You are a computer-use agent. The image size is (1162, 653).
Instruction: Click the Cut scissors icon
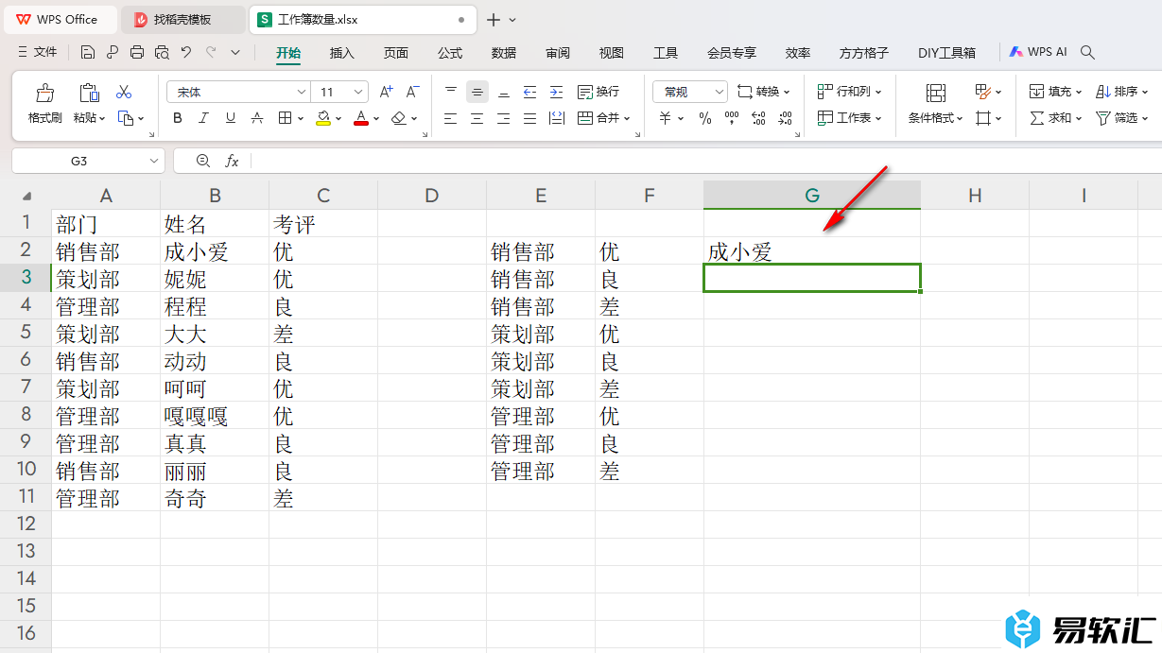pos(124,92)
